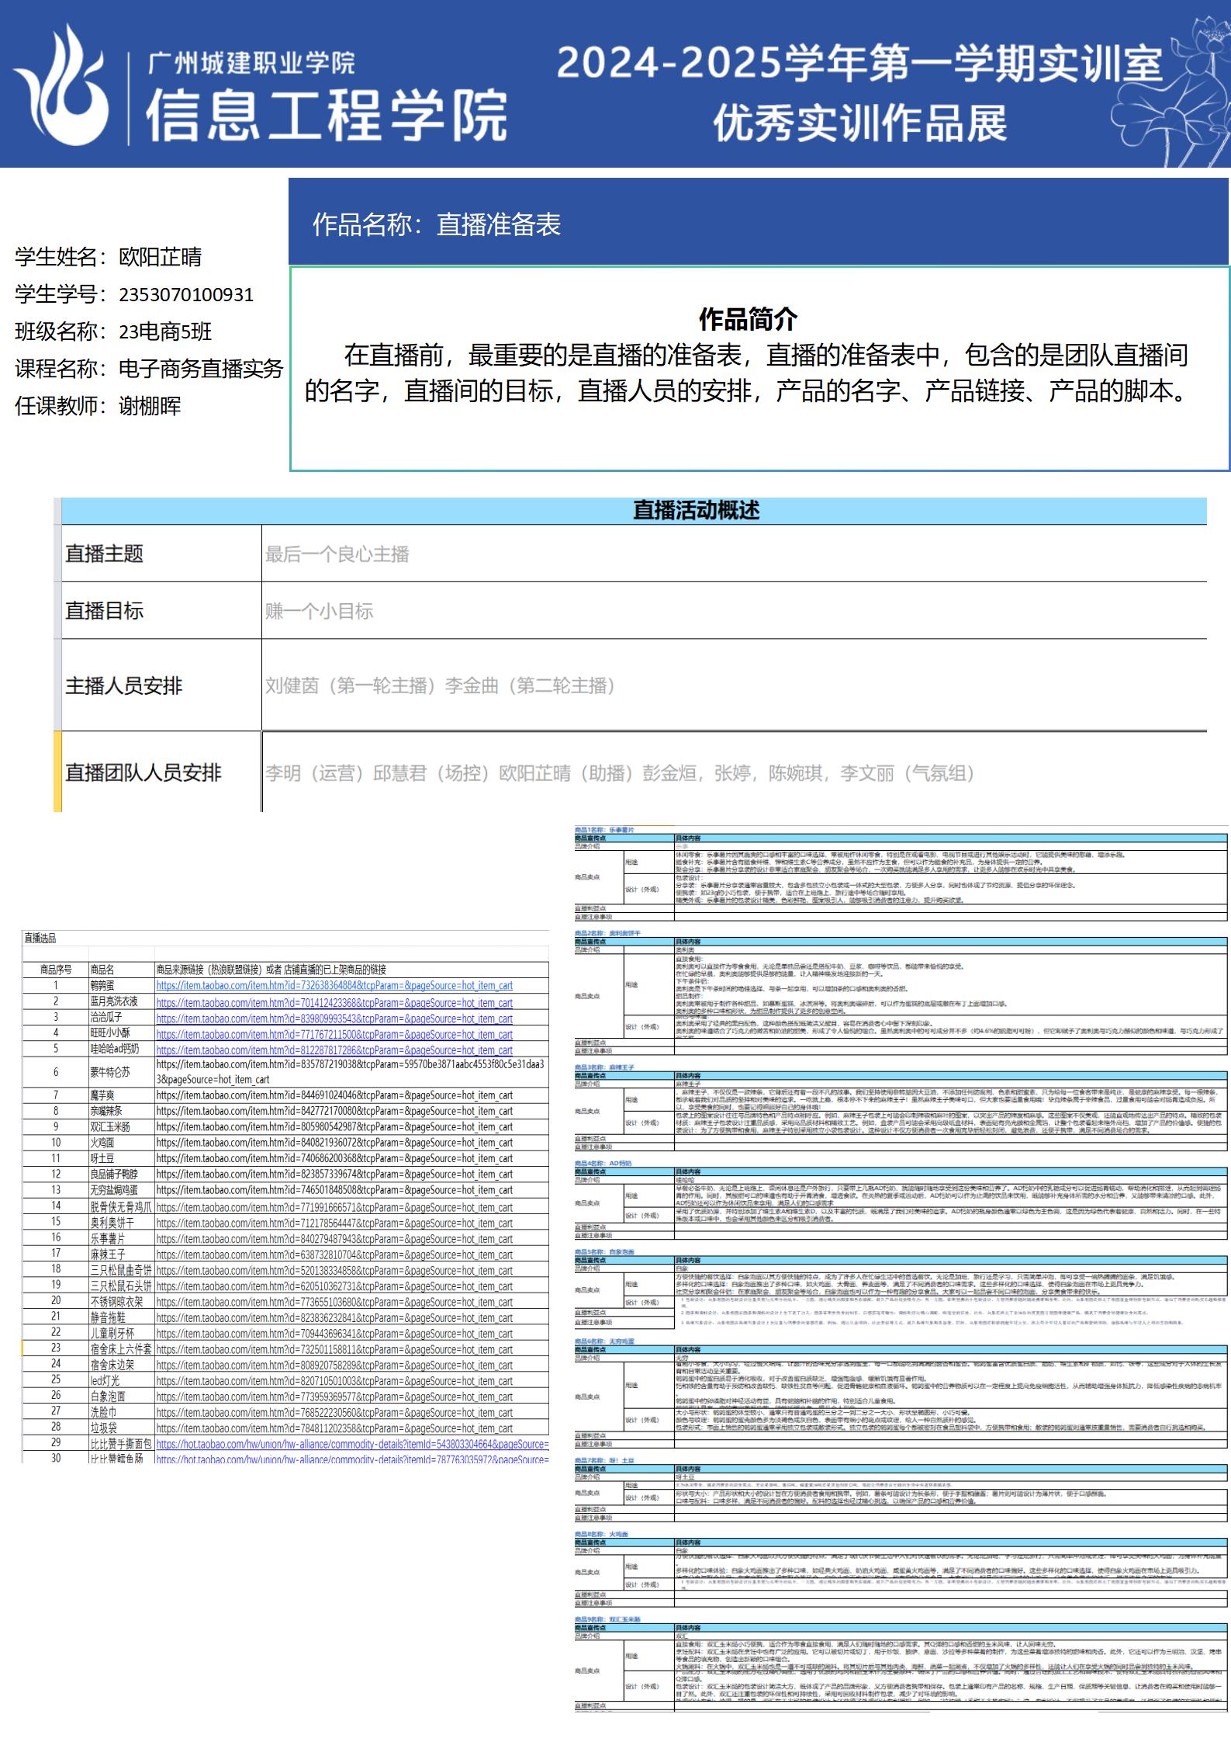
Task: Open the hot.taobao link for 比比赞手撕面包
Action: tap(351, 1444)
